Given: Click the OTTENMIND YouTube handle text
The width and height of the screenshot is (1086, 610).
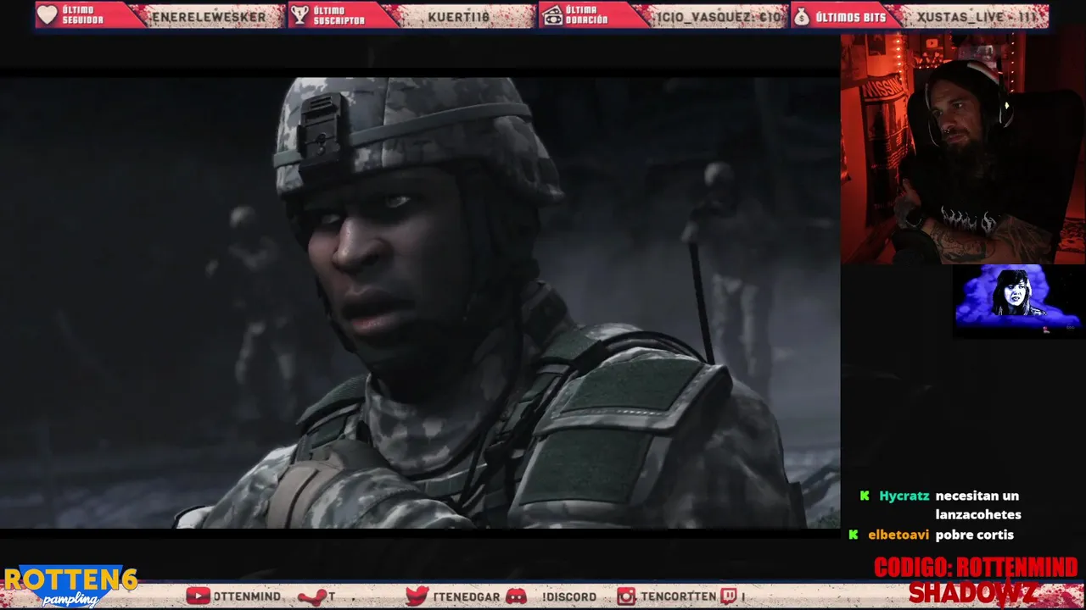Looking at the screenshot, I should click(x=247, y=596).
